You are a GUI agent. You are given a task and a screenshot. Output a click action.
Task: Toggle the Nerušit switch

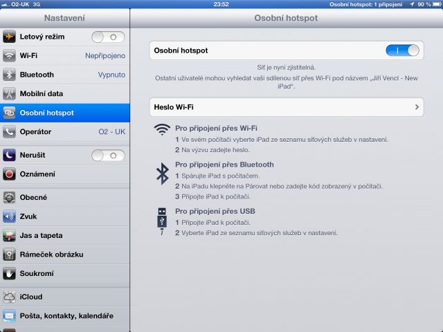click(x=108, y=156)
